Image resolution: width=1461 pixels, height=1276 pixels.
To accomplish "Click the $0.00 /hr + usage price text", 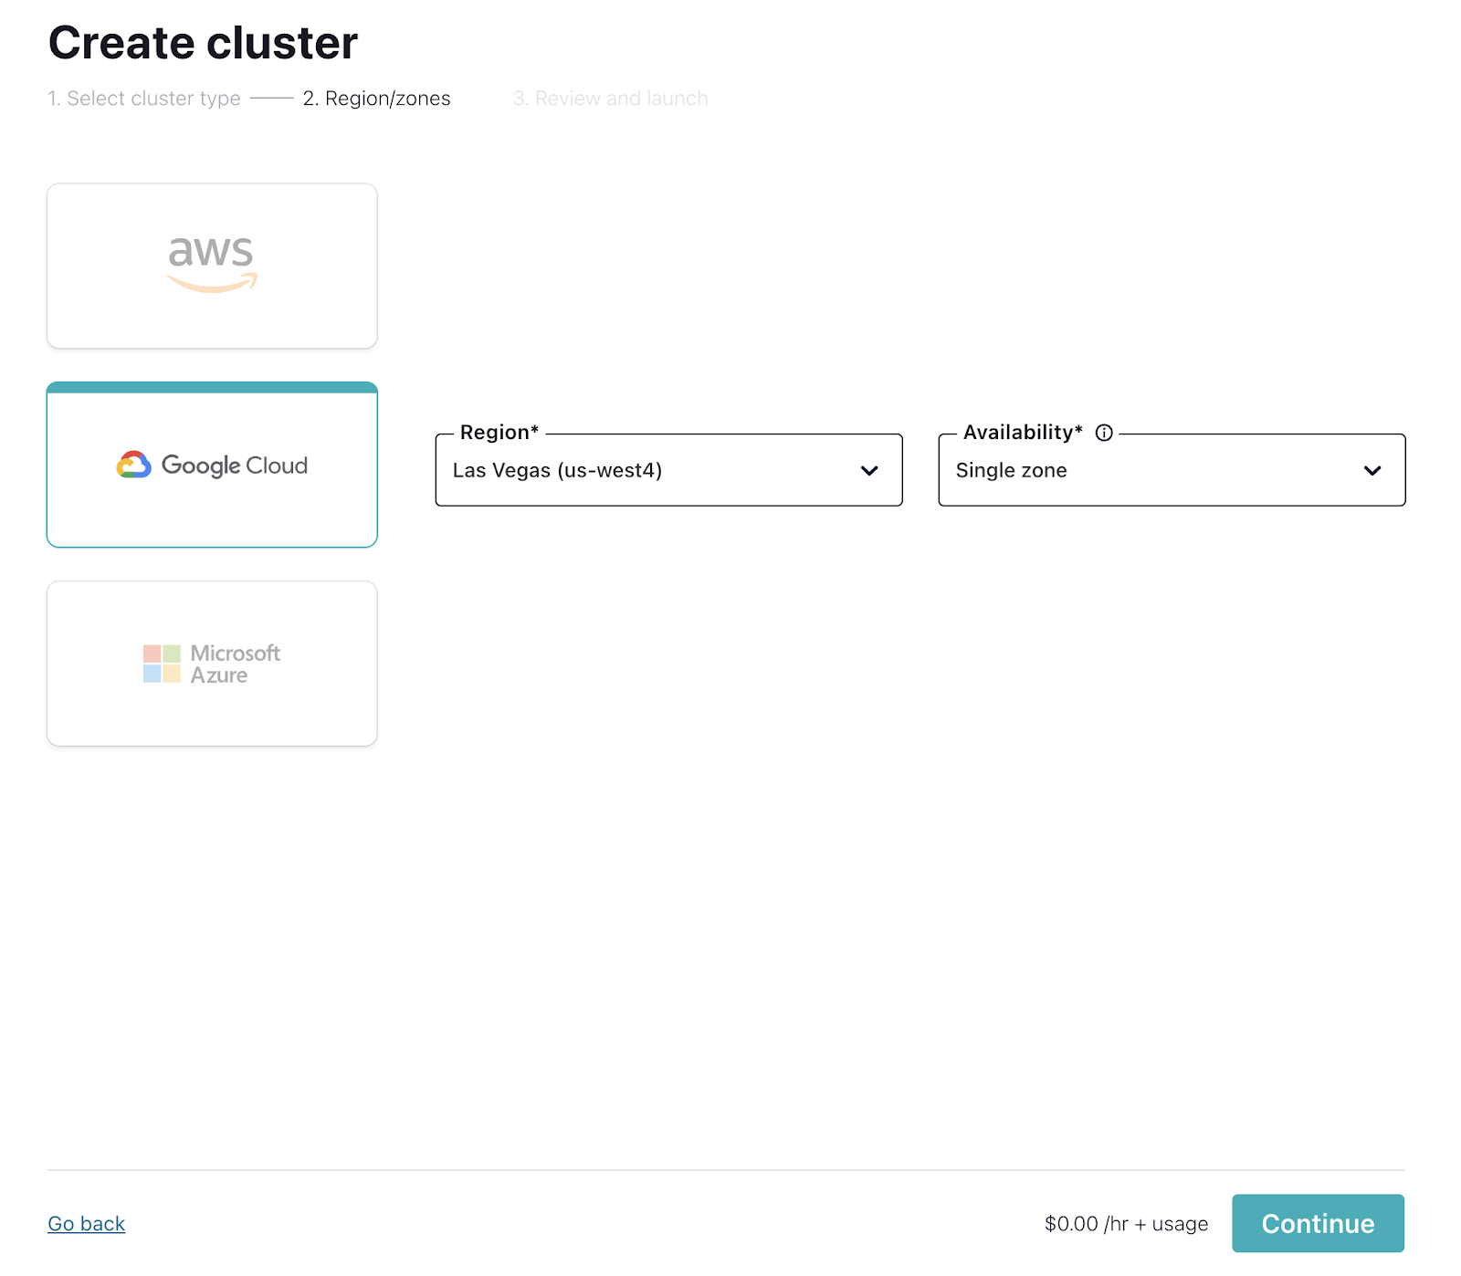I will click(1126, 1223).
